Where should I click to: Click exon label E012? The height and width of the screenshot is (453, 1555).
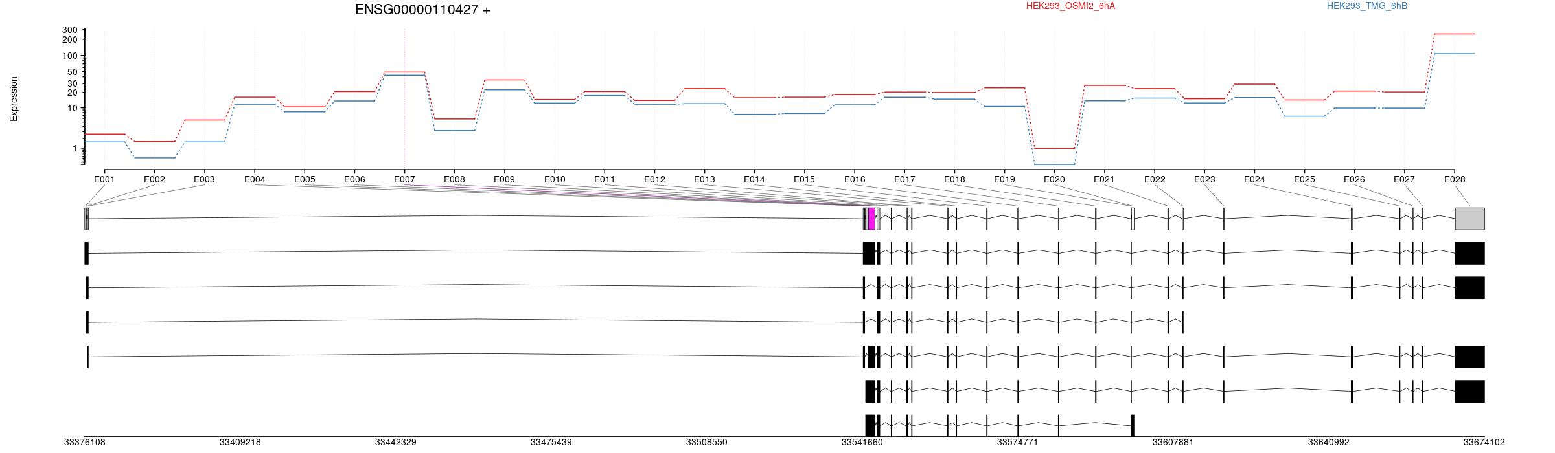(654, 179)
